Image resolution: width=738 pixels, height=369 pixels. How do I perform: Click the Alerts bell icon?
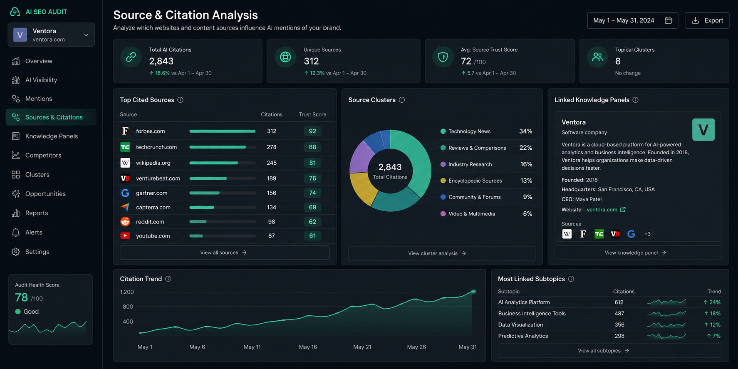click(16, 232)
